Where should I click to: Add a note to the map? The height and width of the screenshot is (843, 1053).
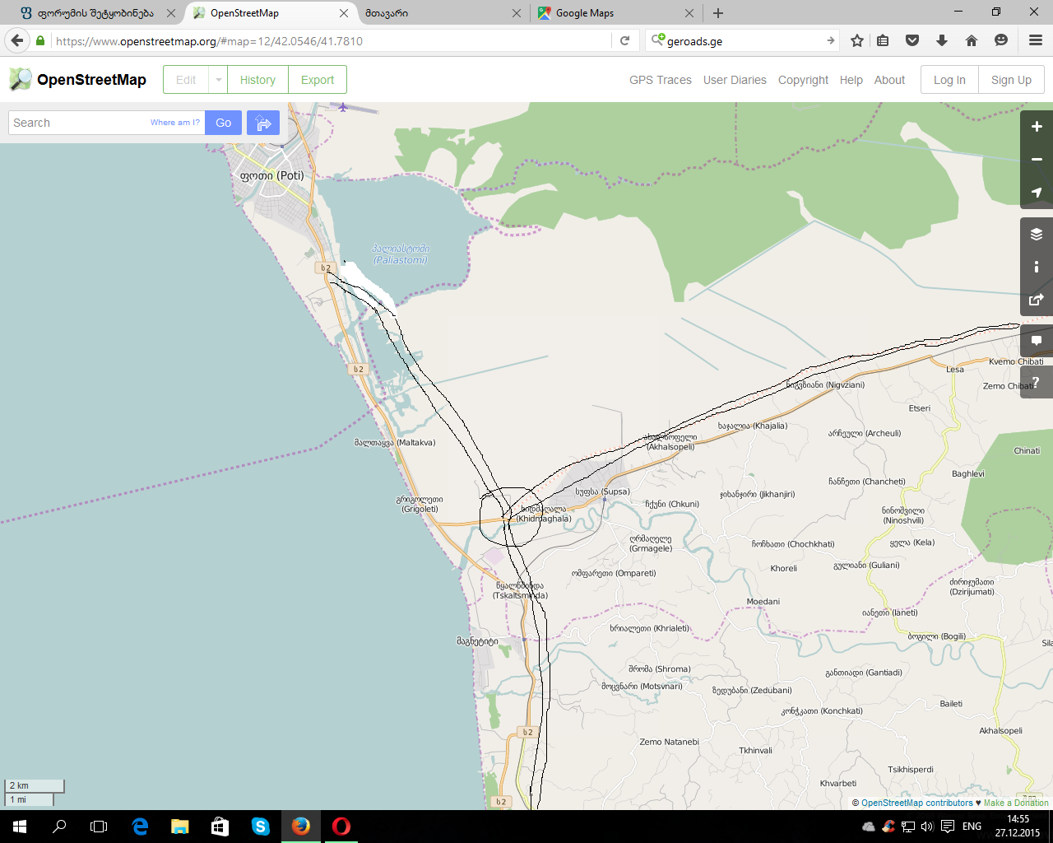point(1037,341)
